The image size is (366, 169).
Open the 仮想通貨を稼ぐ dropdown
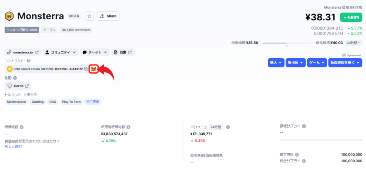(x=345, y=63)
